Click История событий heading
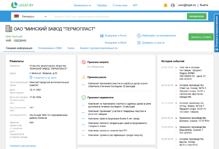219x149 pixels. tap(173, 61)
